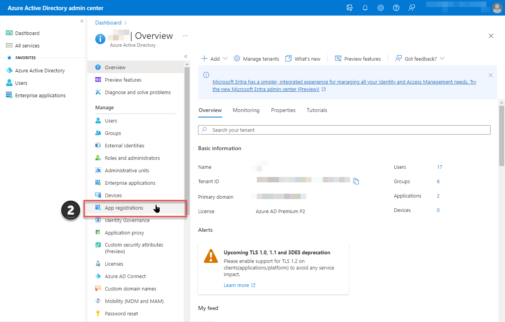Open the help question mark icon
Screen dimensions: 505x322
396,8
